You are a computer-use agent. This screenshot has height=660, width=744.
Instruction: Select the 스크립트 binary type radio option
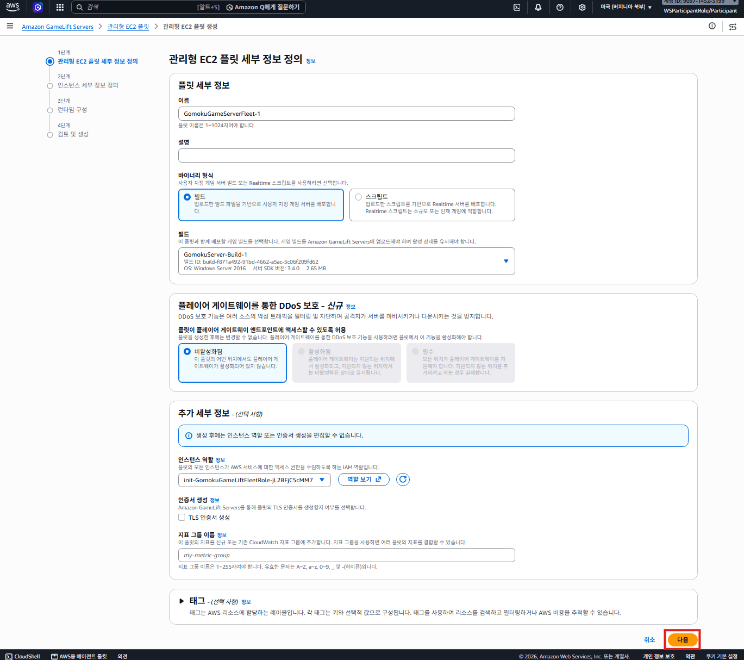point(358,197)
